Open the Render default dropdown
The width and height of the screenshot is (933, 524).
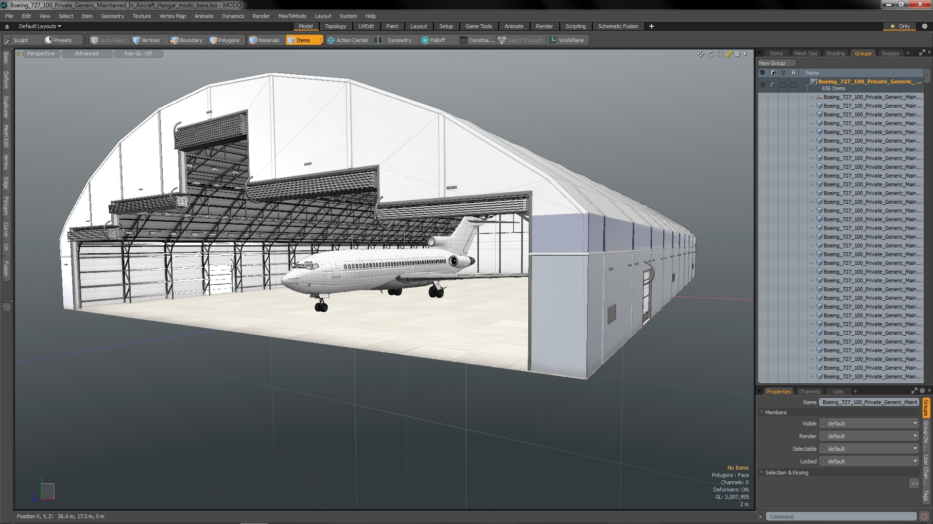pos(869,436)
